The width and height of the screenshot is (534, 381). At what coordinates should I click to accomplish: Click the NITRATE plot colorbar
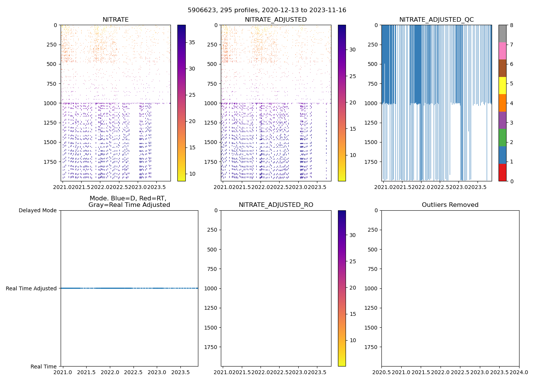(182, 103)
